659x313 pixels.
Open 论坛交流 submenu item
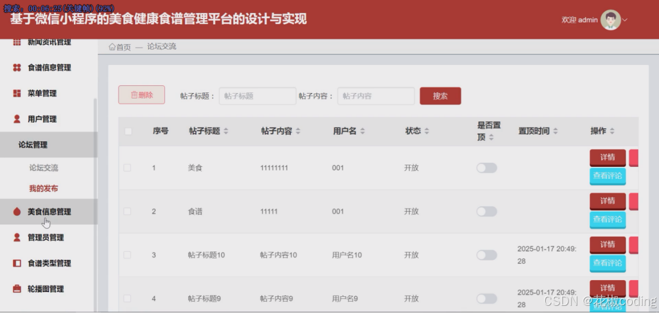pos(43,168)
